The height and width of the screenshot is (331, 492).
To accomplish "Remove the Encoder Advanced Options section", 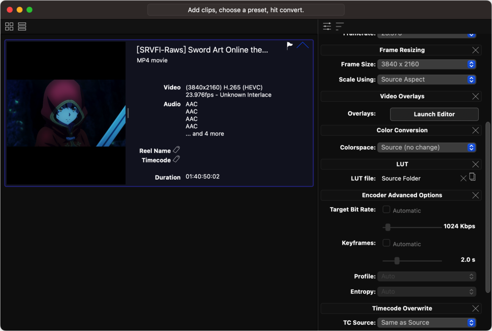I will pyautogui.click(x=475, y=195).
